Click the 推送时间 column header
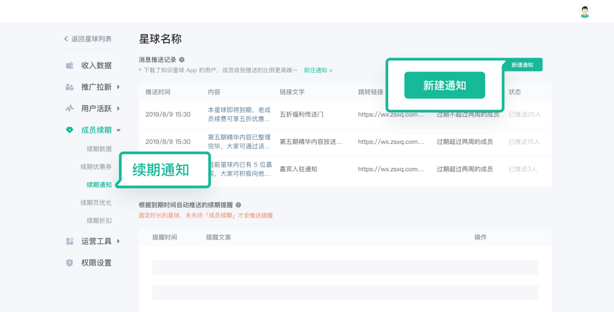614x312 pixels. pyautogui.click(x=158, y=92)
